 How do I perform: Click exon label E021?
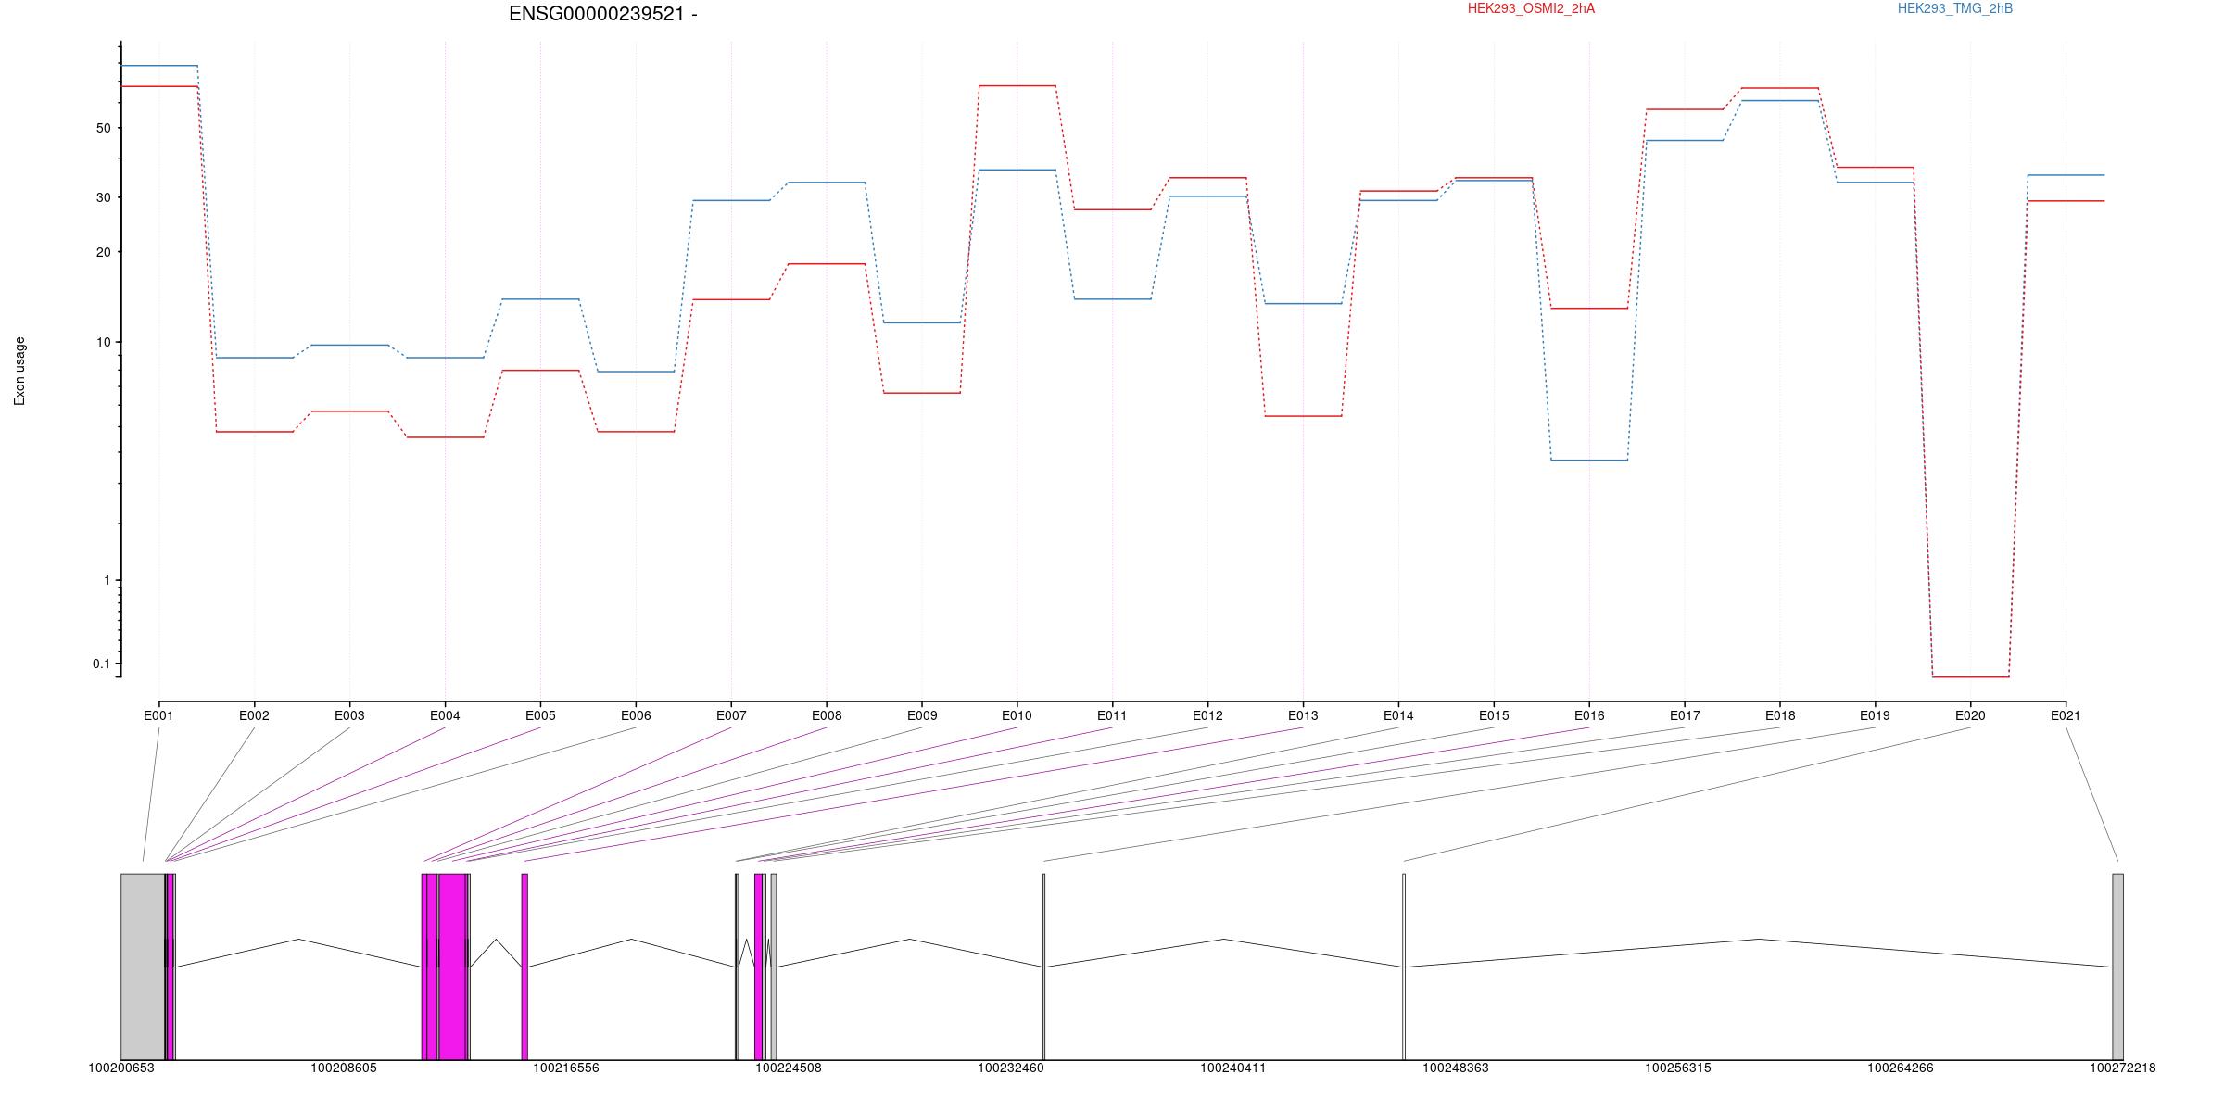coord(2066,715)
